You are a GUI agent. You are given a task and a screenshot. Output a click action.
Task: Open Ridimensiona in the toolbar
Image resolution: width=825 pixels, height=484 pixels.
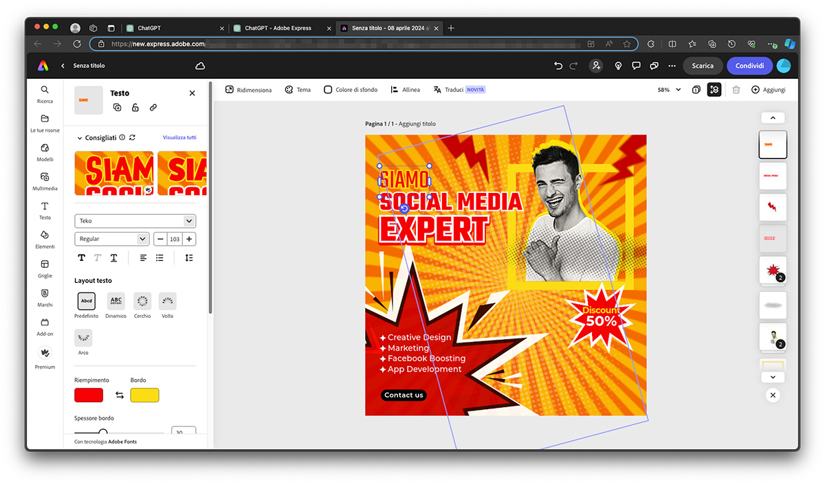(248, 90)
